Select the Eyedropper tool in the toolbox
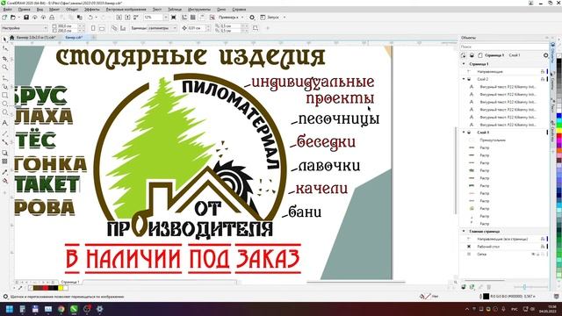The height and width of the screenshot is (316, 562). coord(5,172)
